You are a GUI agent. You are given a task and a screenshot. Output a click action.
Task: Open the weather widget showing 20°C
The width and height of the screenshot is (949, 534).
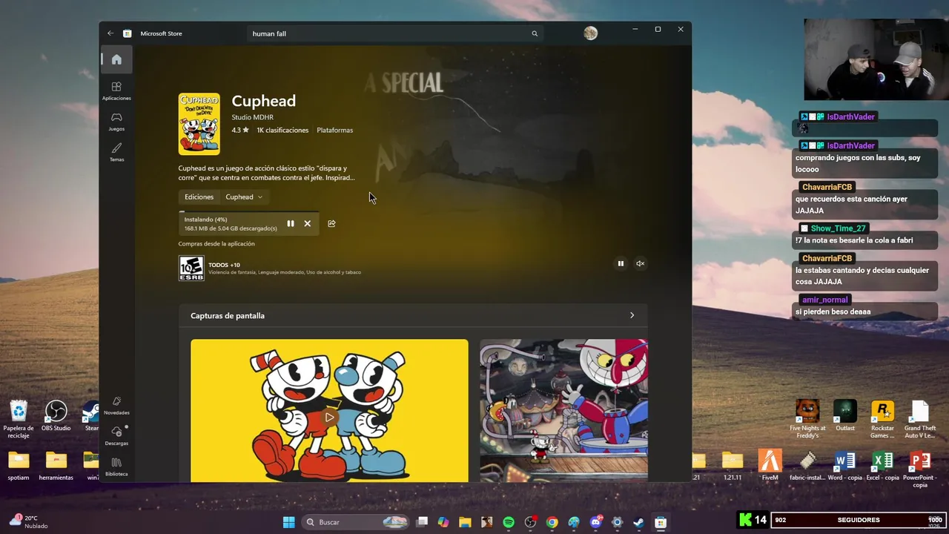(30, 521)
